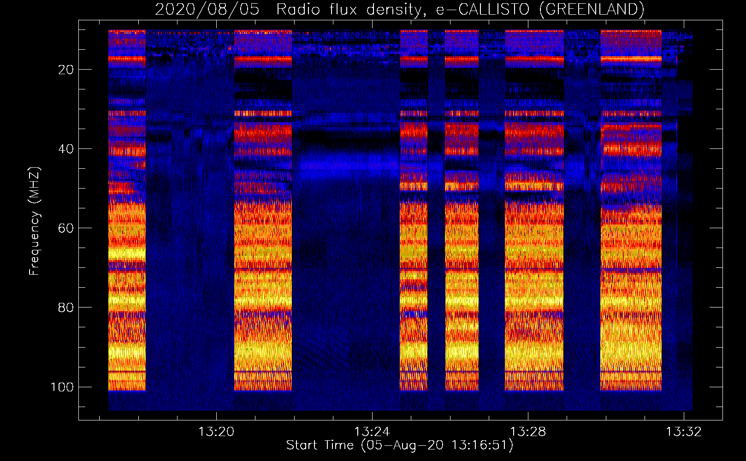Click the frequency tick label 100
746x461 pixels.
[x=62, y=387]
